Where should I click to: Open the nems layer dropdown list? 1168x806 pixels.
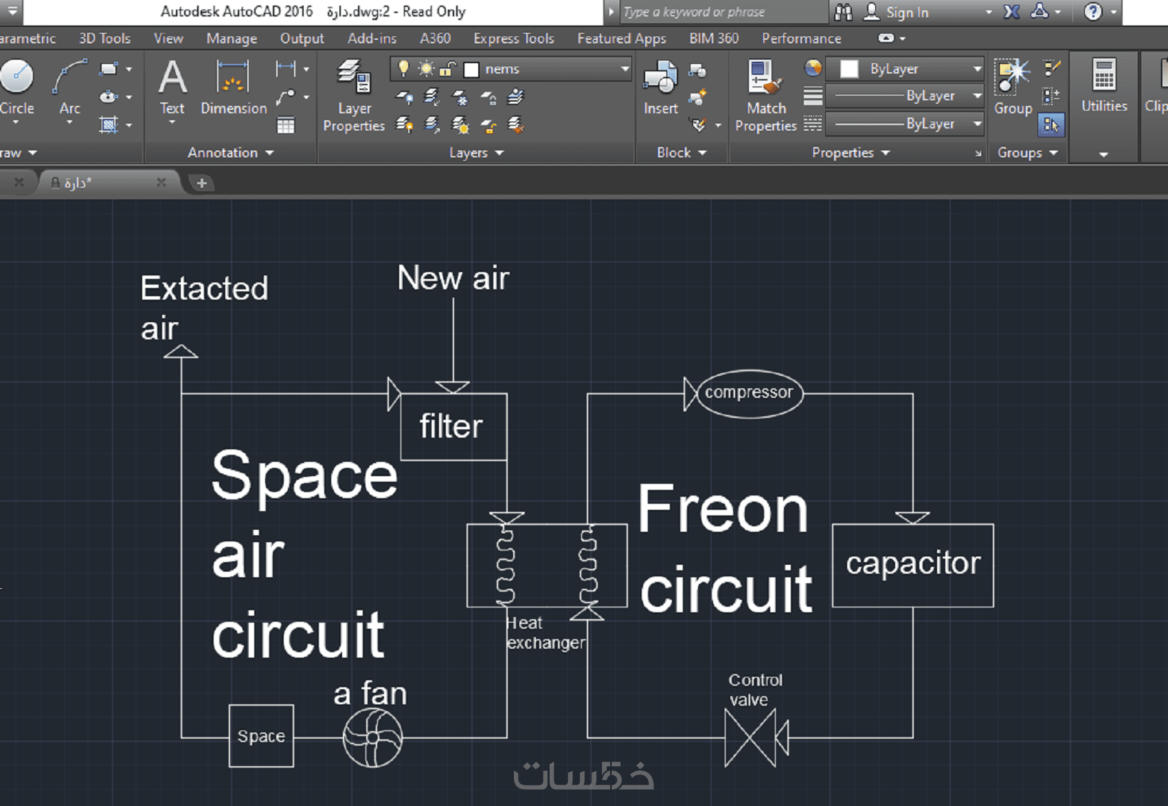click(625, 69)
